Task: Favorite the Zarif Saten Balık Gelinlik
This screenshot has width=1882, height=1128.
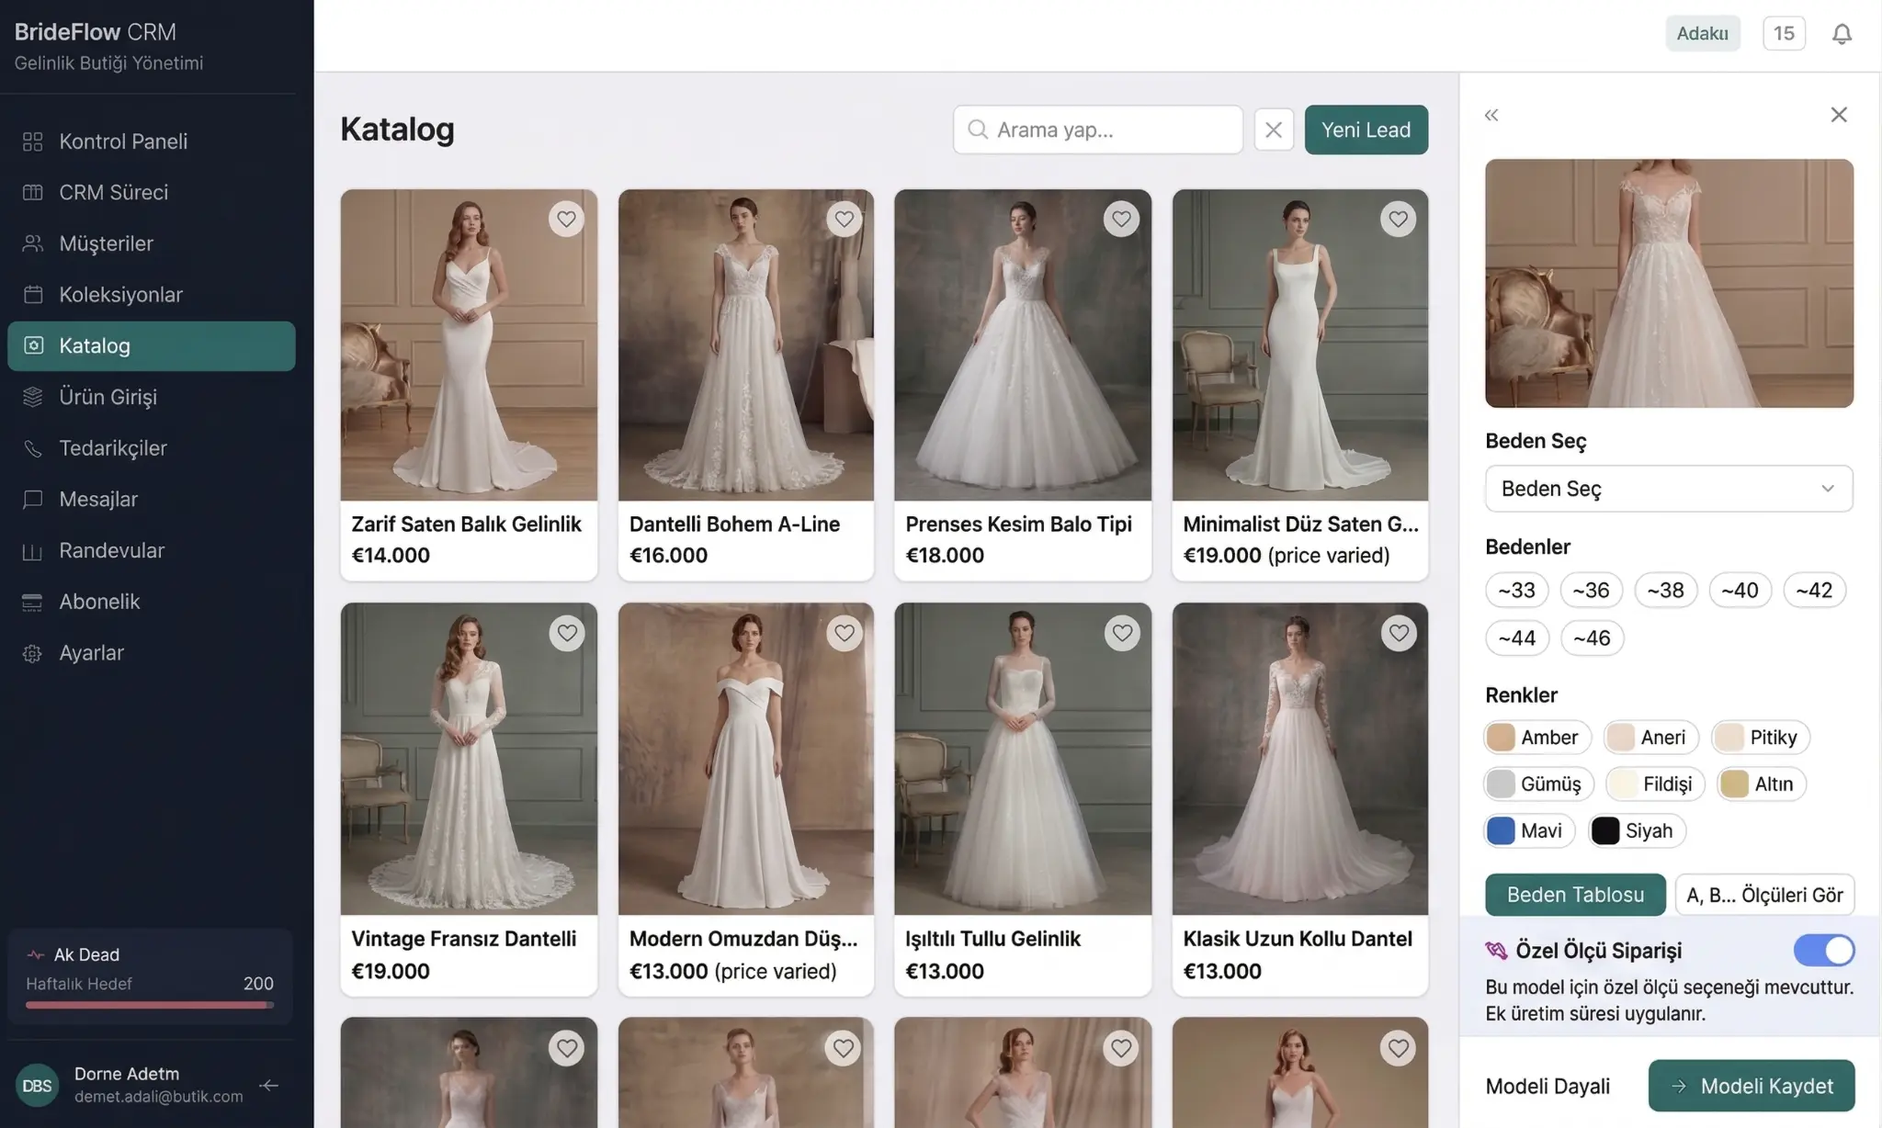Action: coord(566,219)
